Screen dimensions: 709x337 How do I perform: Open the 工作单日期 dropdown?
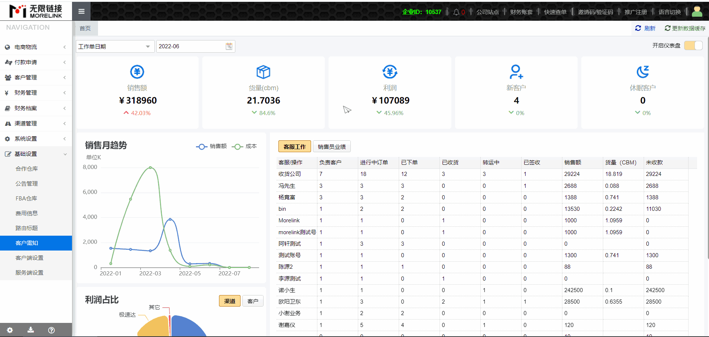[115, 46]
